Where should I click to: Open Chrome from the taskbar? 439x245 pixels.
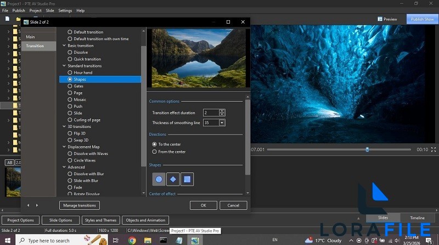(132, 241)
